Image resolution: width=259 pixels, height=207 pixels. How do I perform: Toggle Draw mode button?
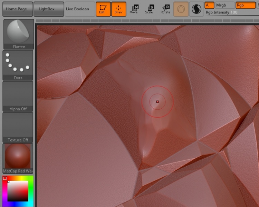click(x=119, y=9)
